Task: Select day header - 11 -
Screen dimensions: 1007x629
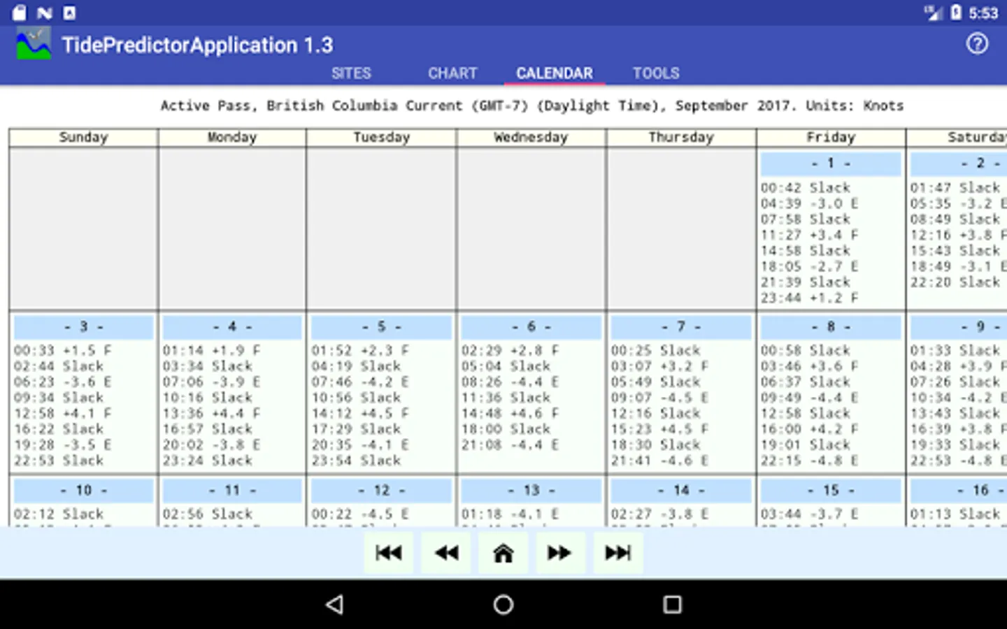Action: pyautogui.click(x=232, y=491)
